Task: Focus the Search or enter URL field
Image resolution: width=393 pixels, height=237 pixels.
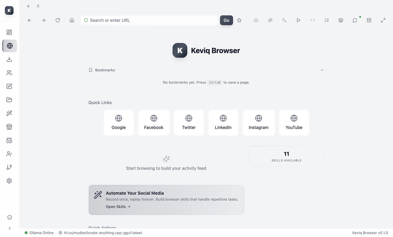Action: coord(149,20)
